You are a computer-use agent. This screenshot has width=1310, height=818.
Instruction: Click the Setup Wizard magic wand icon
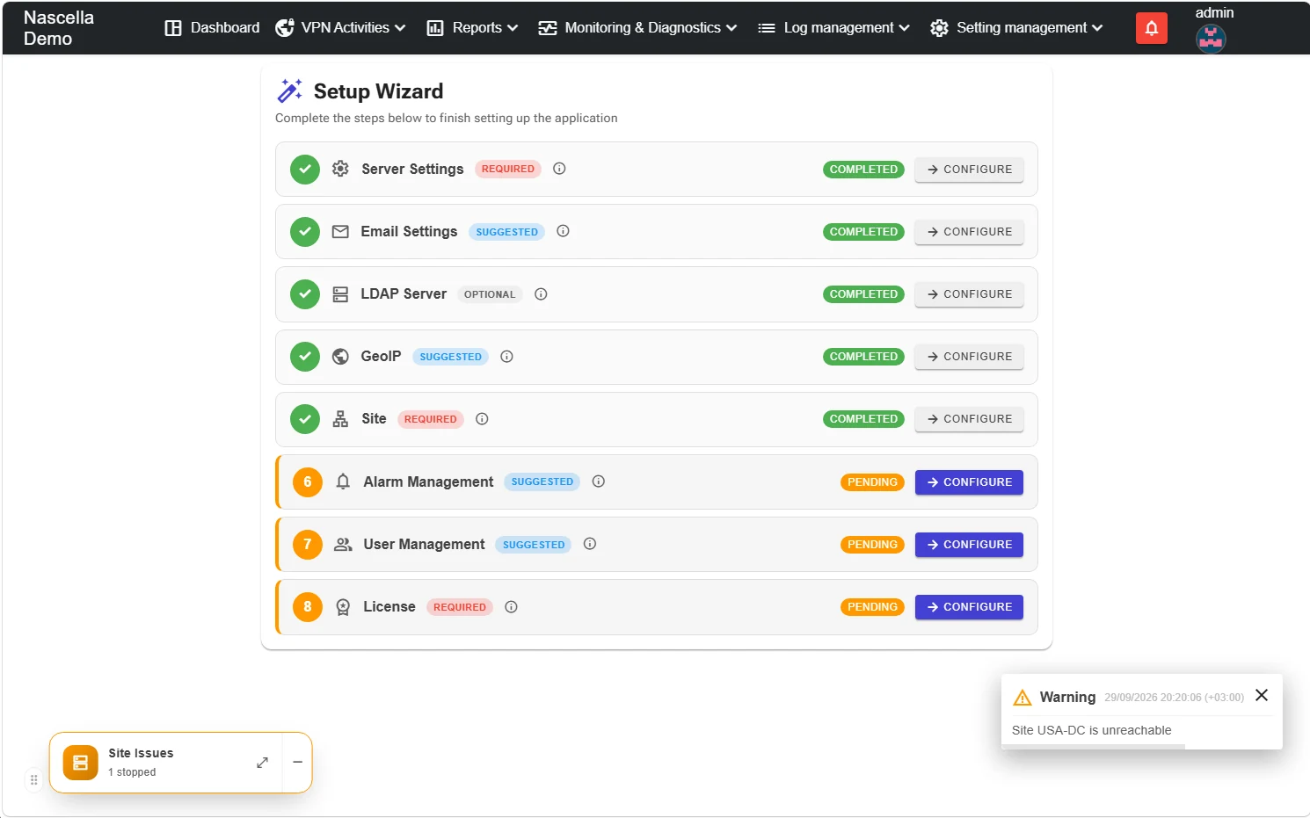pyautogui.click(x=290, y=90)
